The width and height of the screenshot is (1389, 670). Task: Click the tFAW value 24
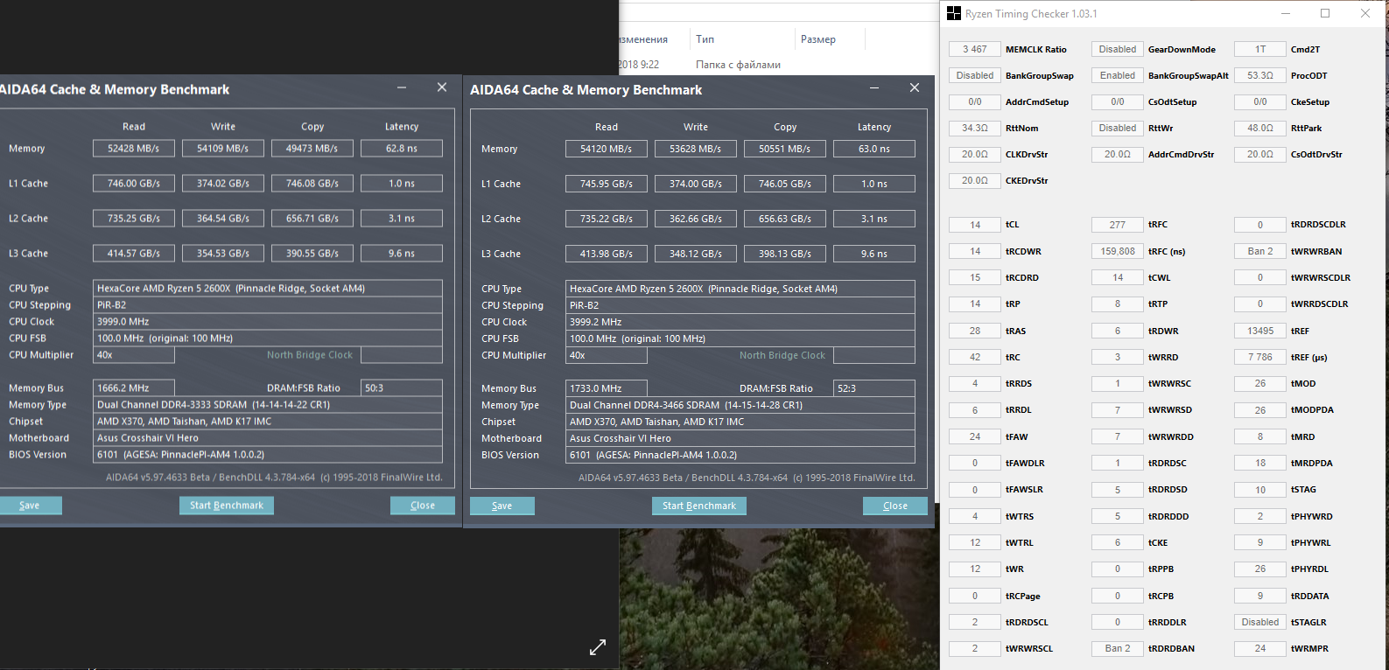point(975,436)
